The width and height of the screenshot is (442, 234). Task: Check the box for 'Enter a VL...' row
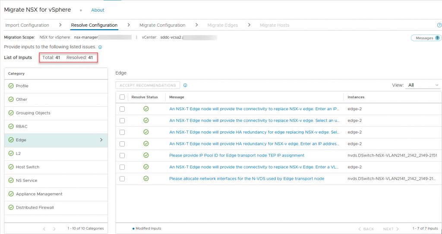coord(122,167)
